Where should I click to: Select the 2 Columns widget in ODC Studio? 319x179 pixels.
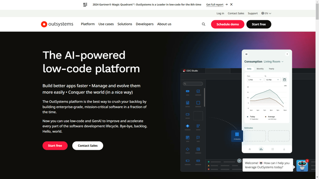click(237, 136)
